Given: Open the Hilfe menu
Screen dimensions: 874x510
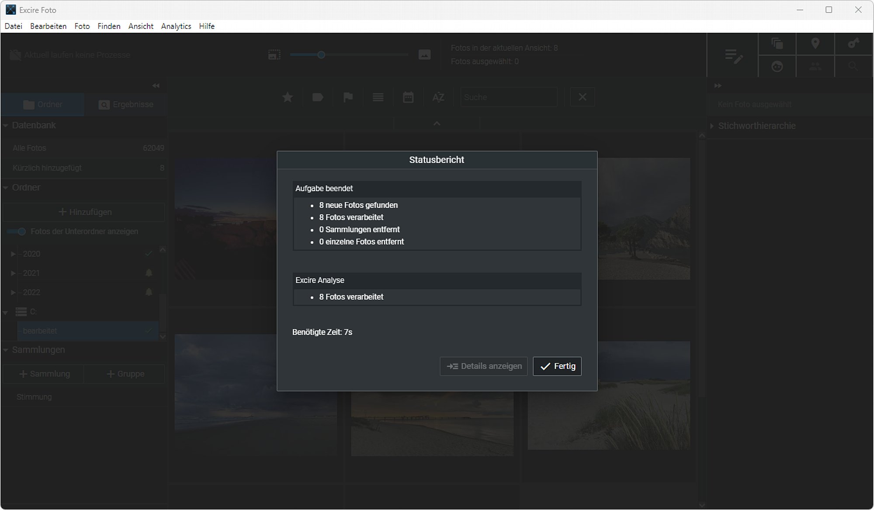Looking at the screenshot, I should 207,26.
